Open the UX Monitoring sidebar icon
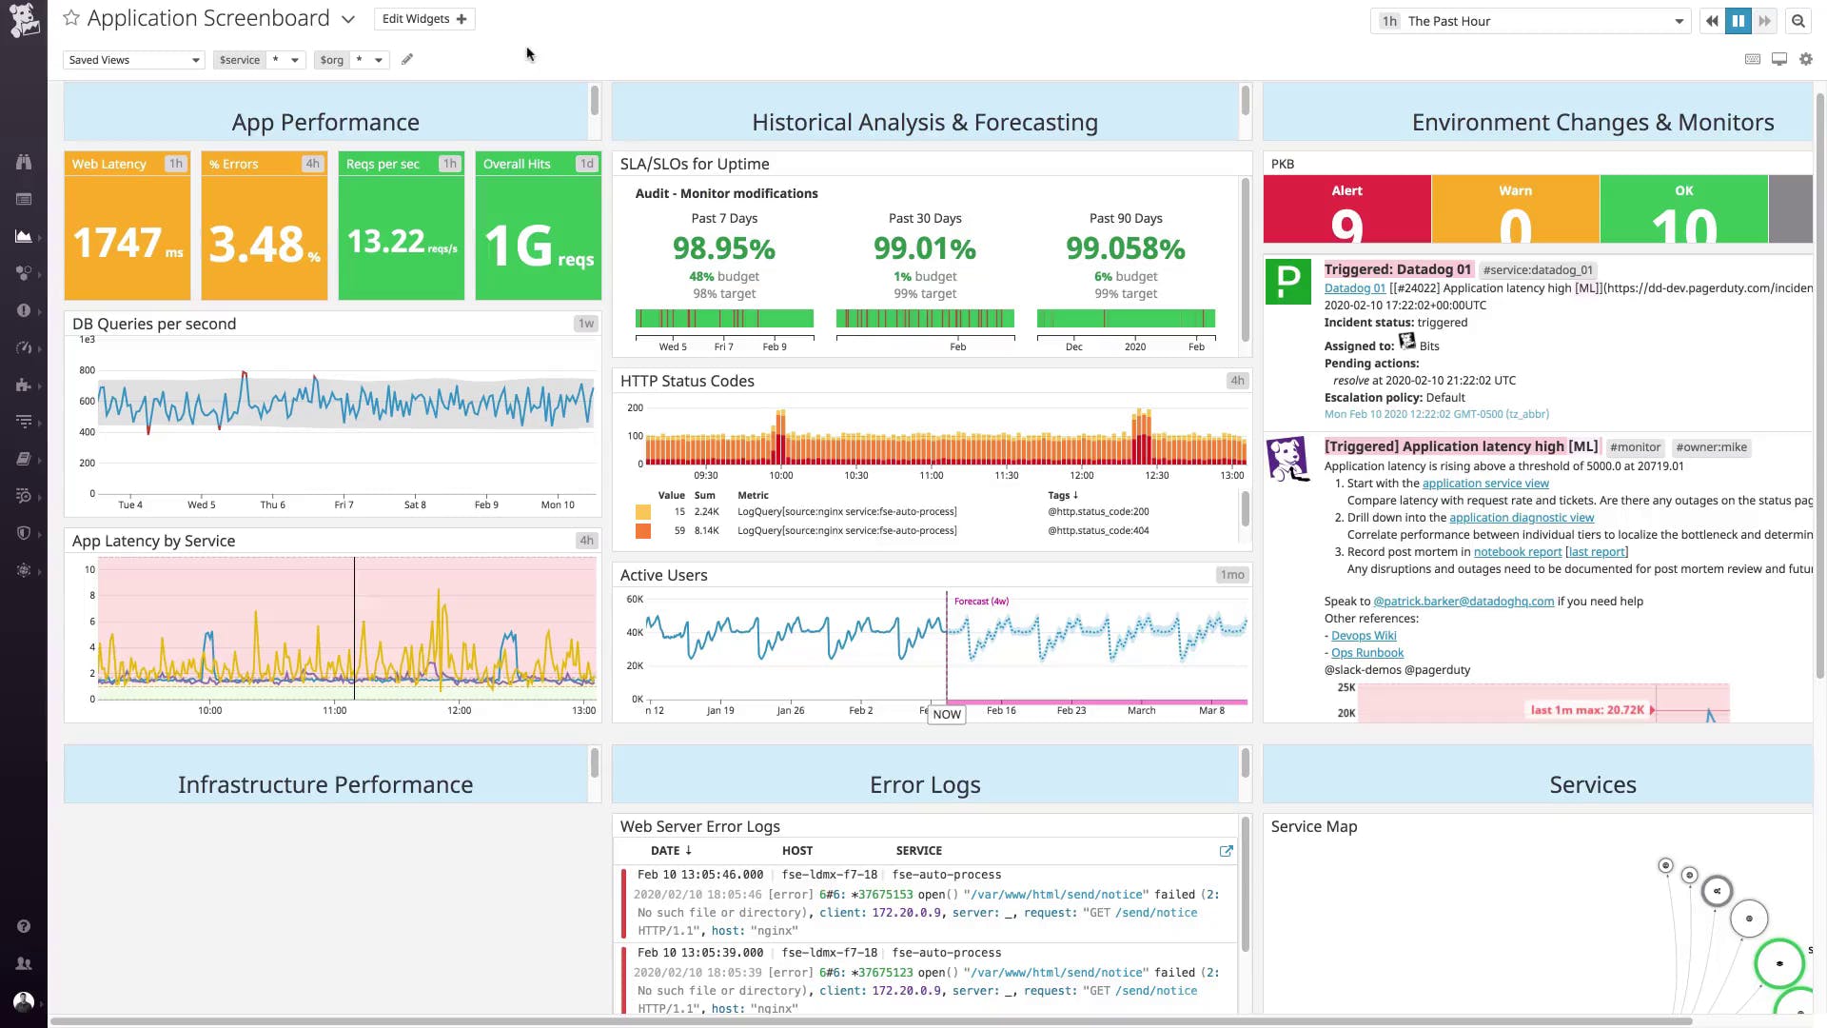Screen dimensions: 1827x1028 click(x=24, y=570)
